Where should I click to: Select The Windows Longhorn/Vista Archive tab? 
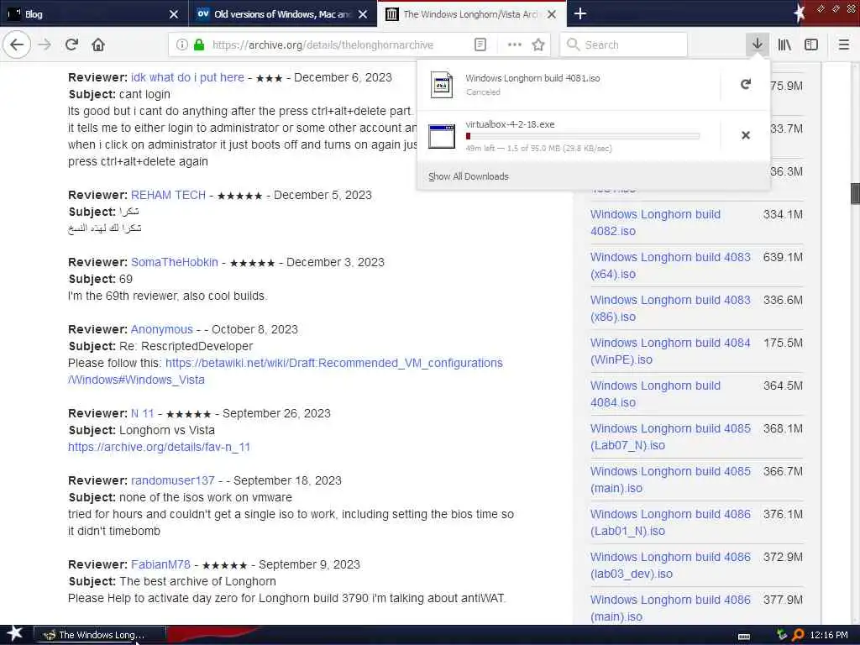click(x=472, y=14)
